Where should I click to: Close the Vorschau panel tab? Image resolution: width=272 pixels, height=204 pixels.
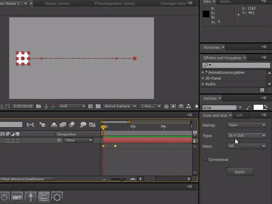[x=223, y=47]
